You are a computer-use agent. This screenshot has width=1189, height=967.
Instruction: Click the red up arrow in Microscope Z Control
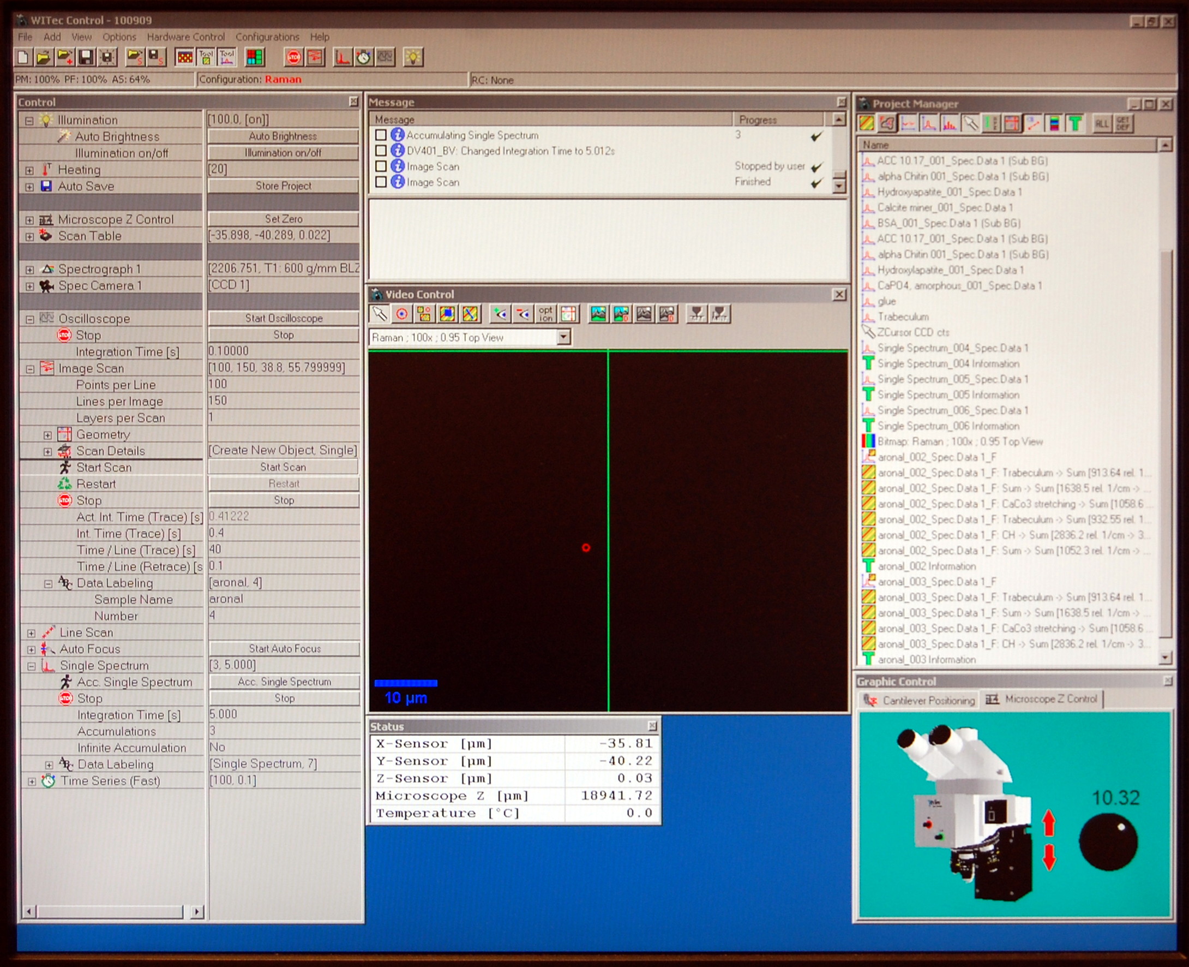(1049, 824)
